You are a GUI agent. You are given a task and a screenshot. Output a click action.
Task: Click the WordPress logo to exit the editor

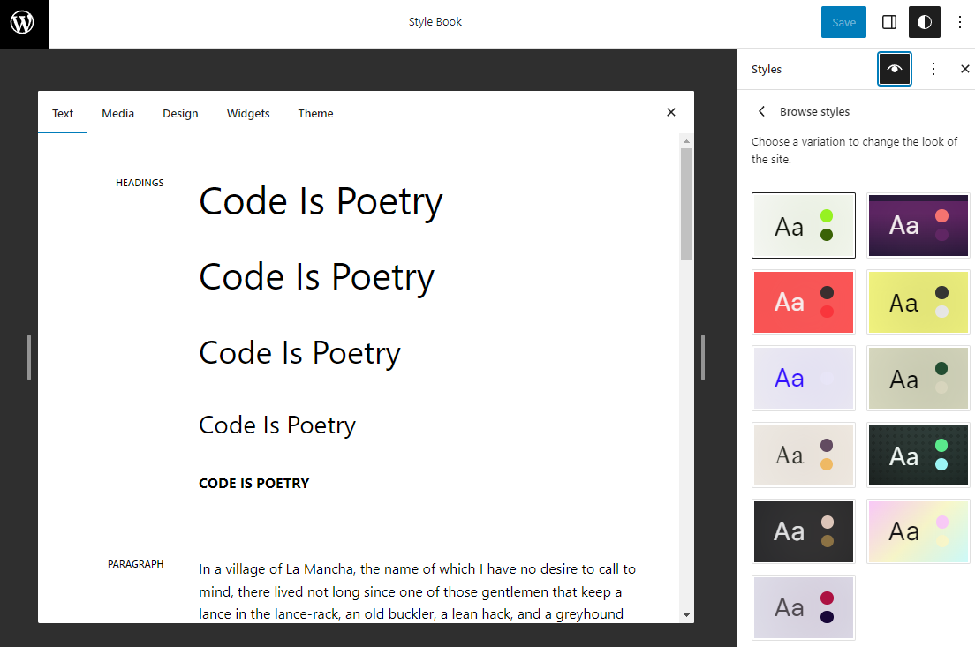[x=24, y=24]
